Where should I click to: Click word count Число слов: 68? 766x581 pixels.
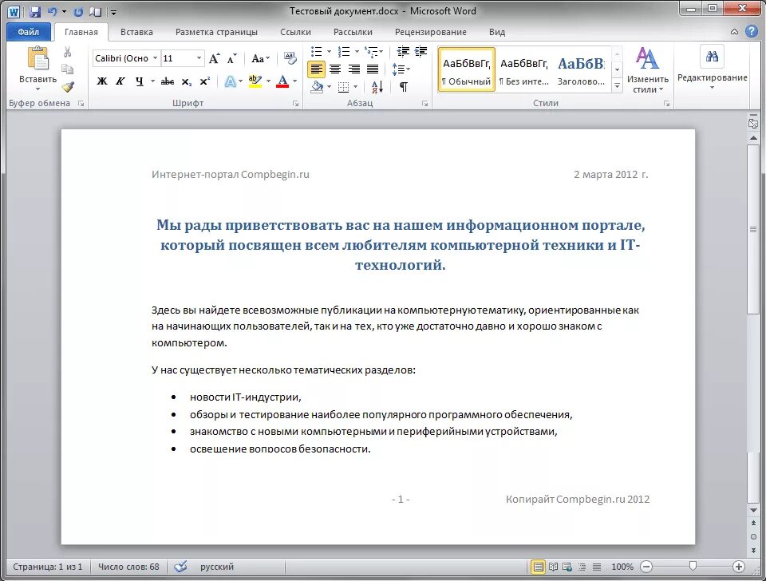[129, 567]
